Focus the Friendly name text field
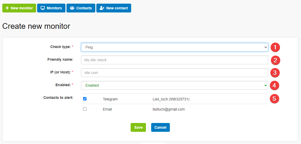Screen dimensions: 301x144 point(175,60)
